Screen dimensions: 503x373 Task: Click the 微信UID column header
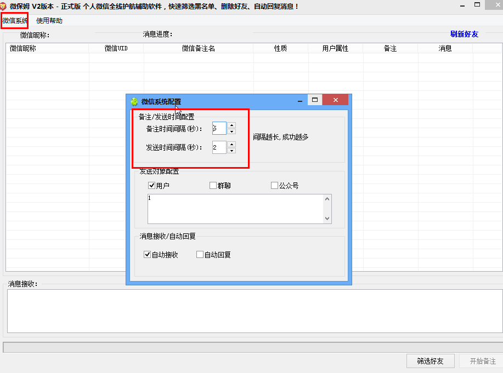116,48
